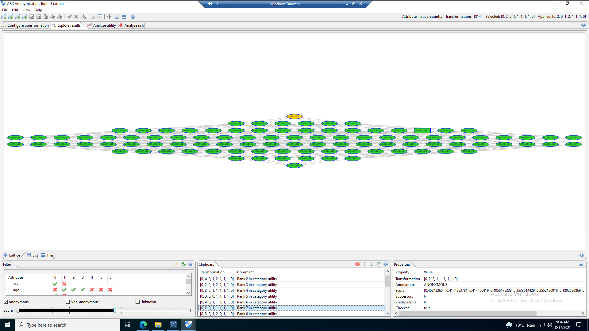Viewport: 589px width, 331px height.
Task: Click the New project toolbar icon
Action: (x=4, y=17)
